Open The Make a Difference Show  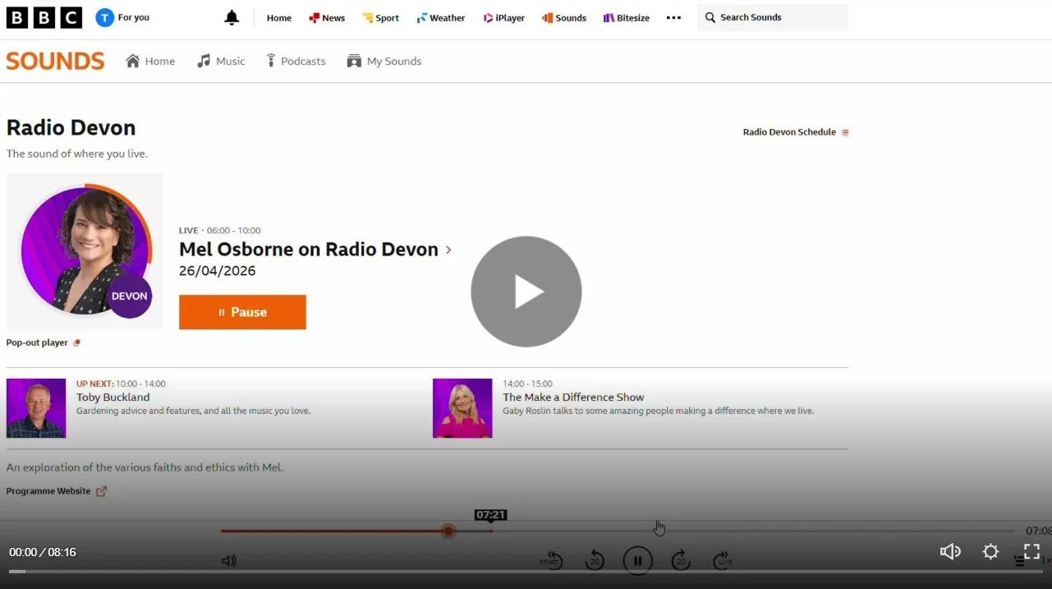tap(573, 397)
